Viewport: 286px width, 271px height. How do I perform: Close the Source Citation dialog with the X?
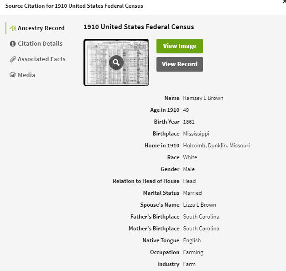point(284,1)
